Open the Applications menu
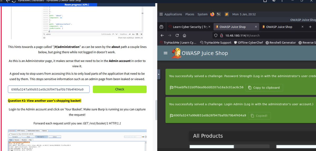 pos(173,14)
